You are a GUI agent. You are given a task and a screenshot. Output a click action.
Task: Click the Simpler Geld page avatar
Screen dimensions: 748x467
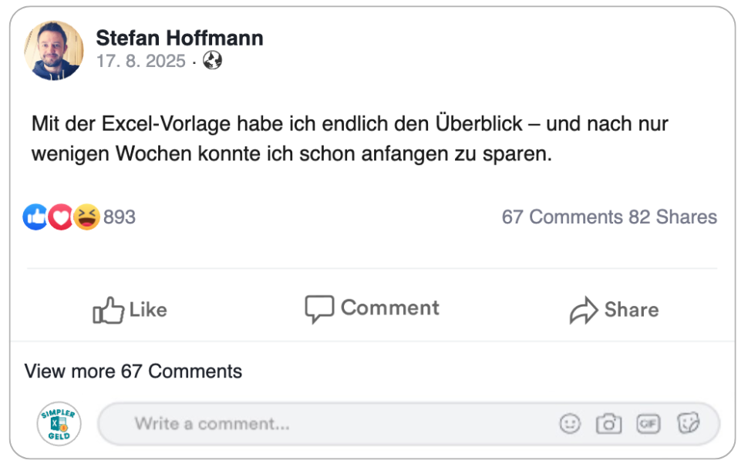[59, 424]
